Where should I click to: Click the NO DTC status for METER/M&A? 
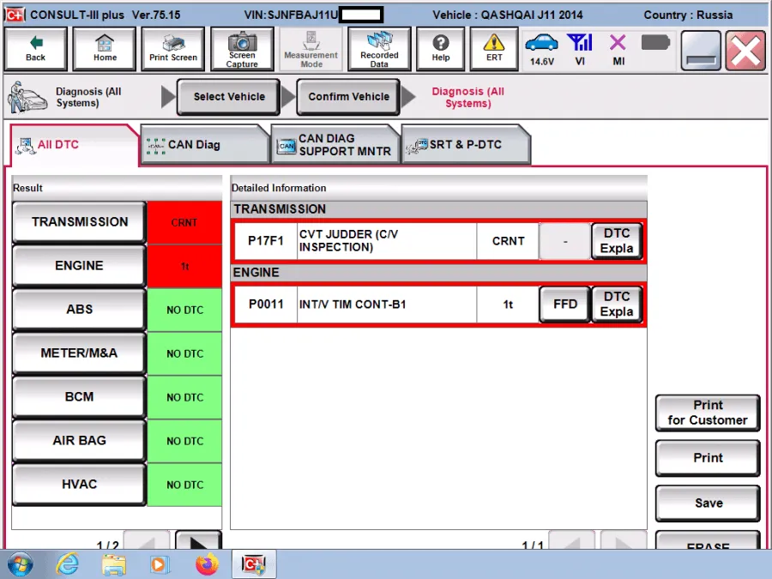[184, 353]
